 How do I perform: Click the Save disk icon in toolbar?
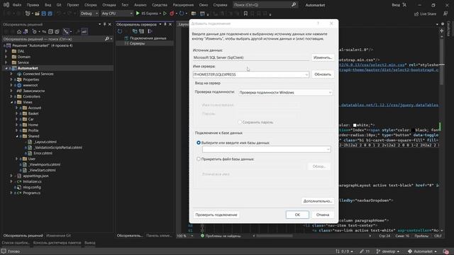(44, 13)
